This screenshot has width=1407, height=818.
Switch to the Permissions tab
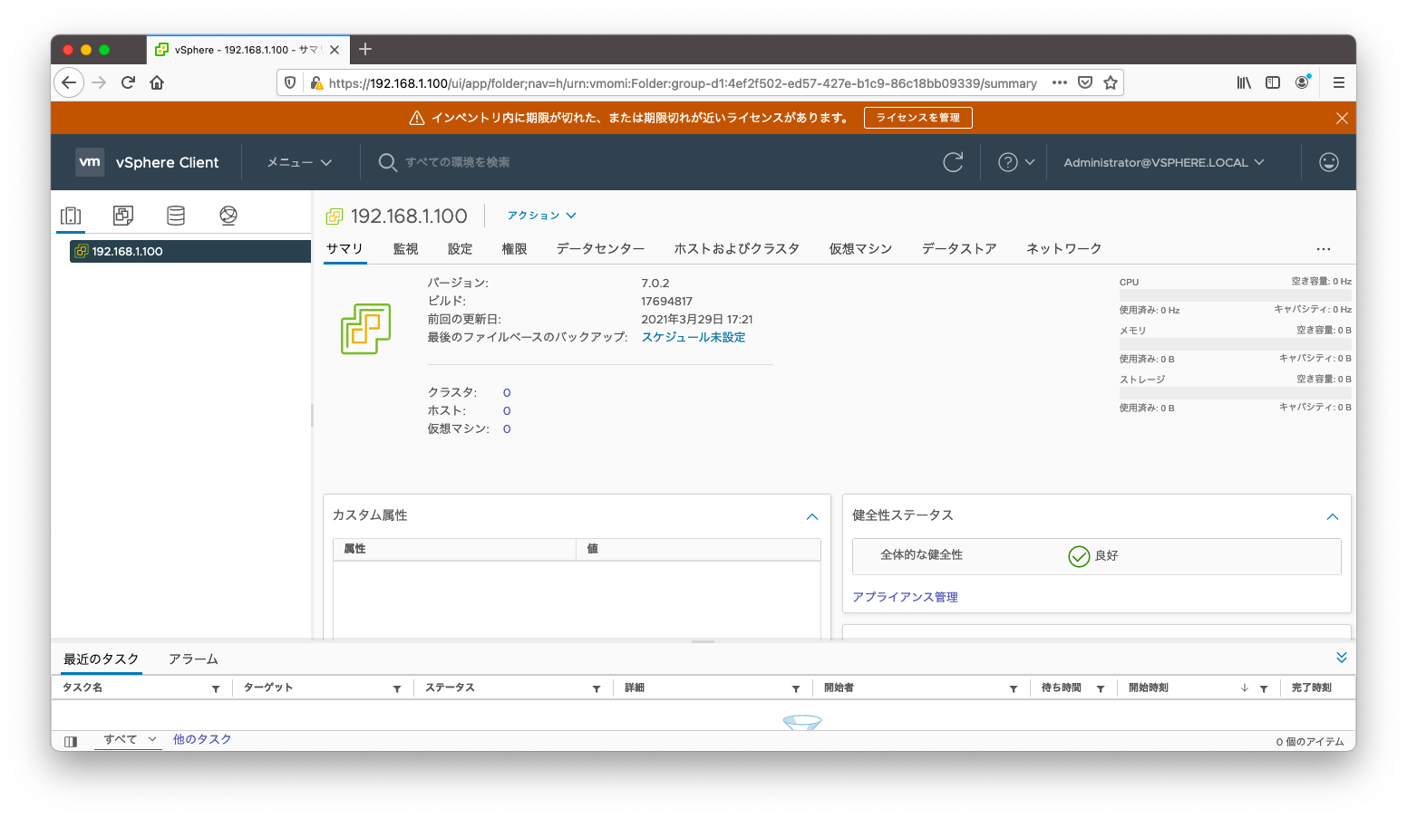[x=514, y=248]
